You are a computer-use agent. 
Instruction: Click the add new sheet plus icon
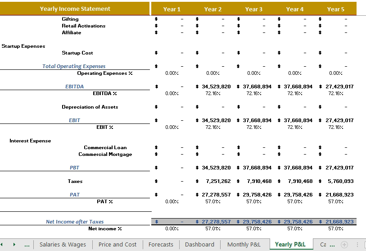(x=344, y=245)
